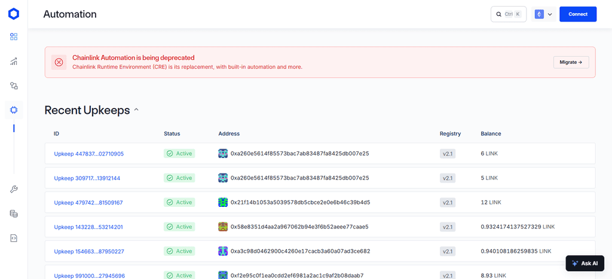Click the Chainlink hexagon logo
Screen dimensions: 612x279
click(x=14, y=14)
